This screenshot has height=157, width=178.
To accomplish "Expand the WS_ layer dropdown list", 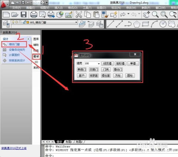I will 76,22.
